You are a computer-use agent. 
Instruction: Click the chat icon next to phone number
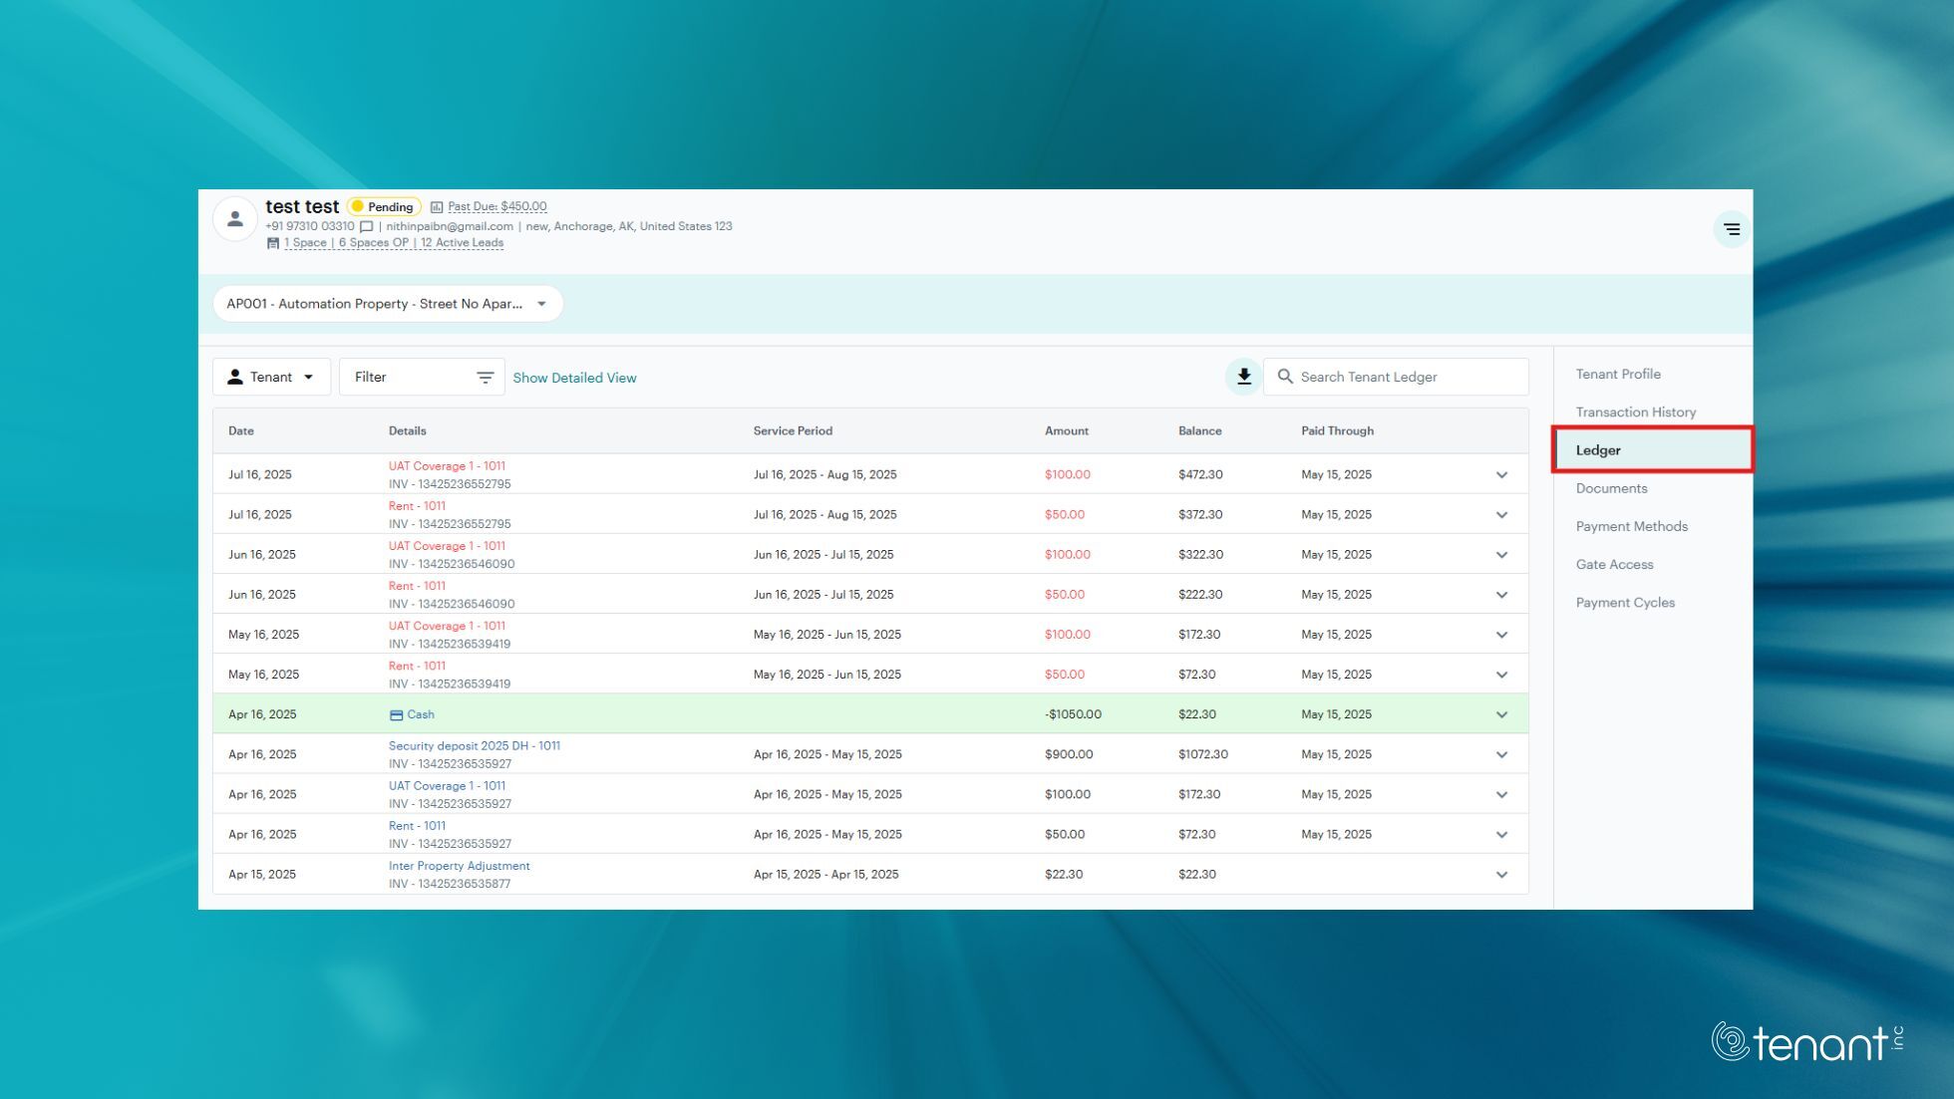point(366,227)
